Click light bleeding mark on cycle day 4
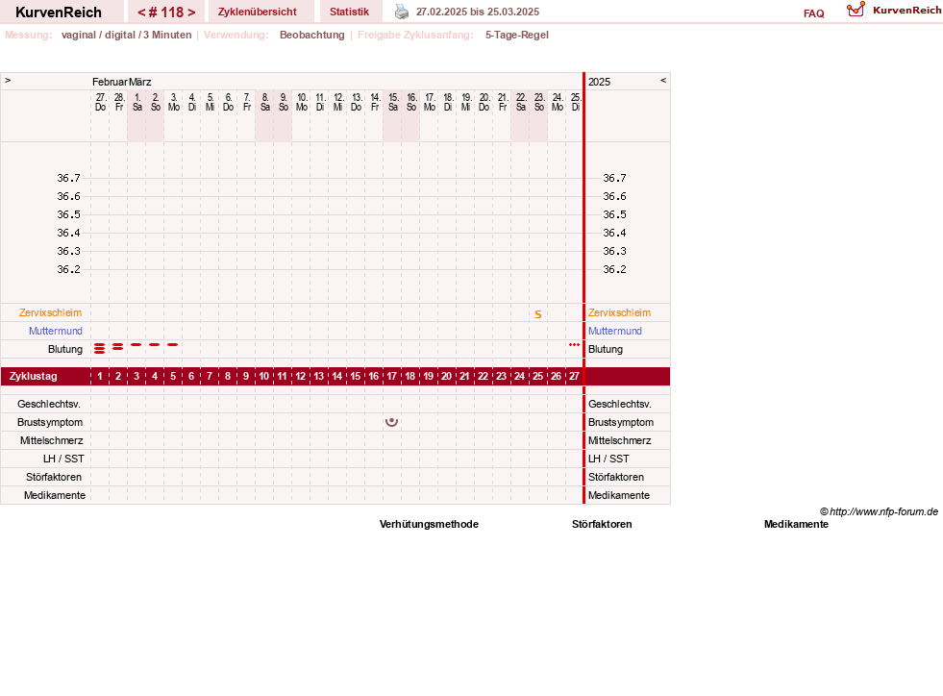This screenshot has height=696, width=943. 155,345
